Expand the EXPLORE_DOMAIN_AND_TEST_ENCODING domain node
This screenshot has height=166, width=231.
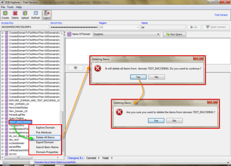3,101
